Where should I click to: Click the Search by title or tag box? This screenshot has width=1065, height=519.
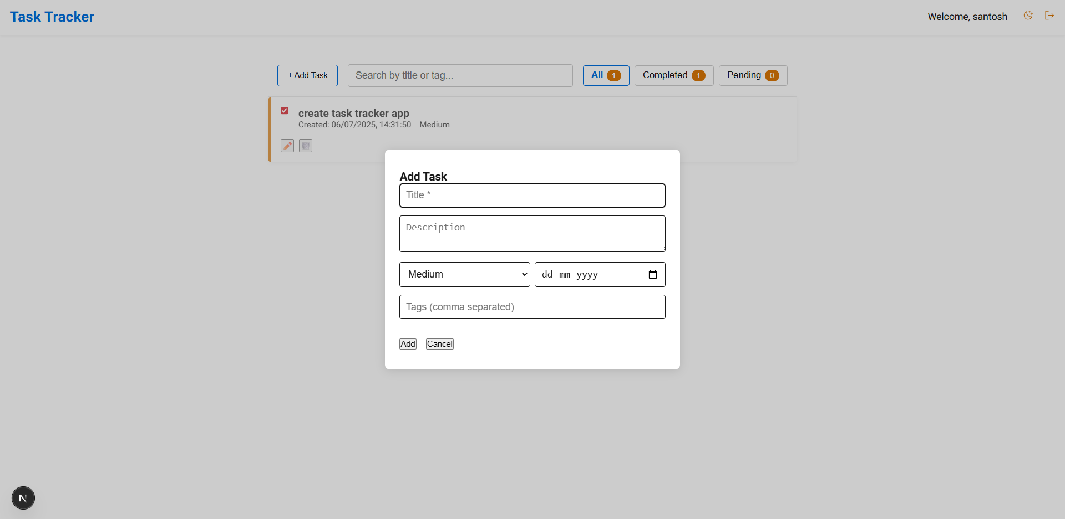tap(460, 75)
